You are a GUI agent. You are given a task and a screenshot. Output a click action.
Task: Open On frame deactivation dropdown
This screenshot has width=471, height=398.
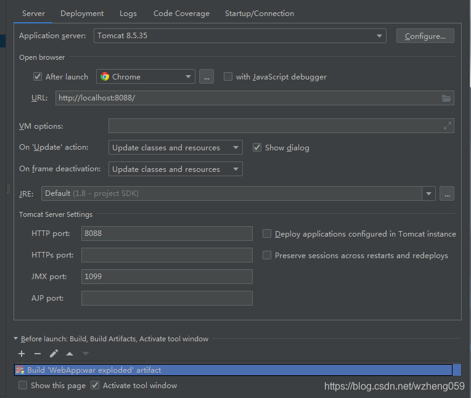pos(176,169)
